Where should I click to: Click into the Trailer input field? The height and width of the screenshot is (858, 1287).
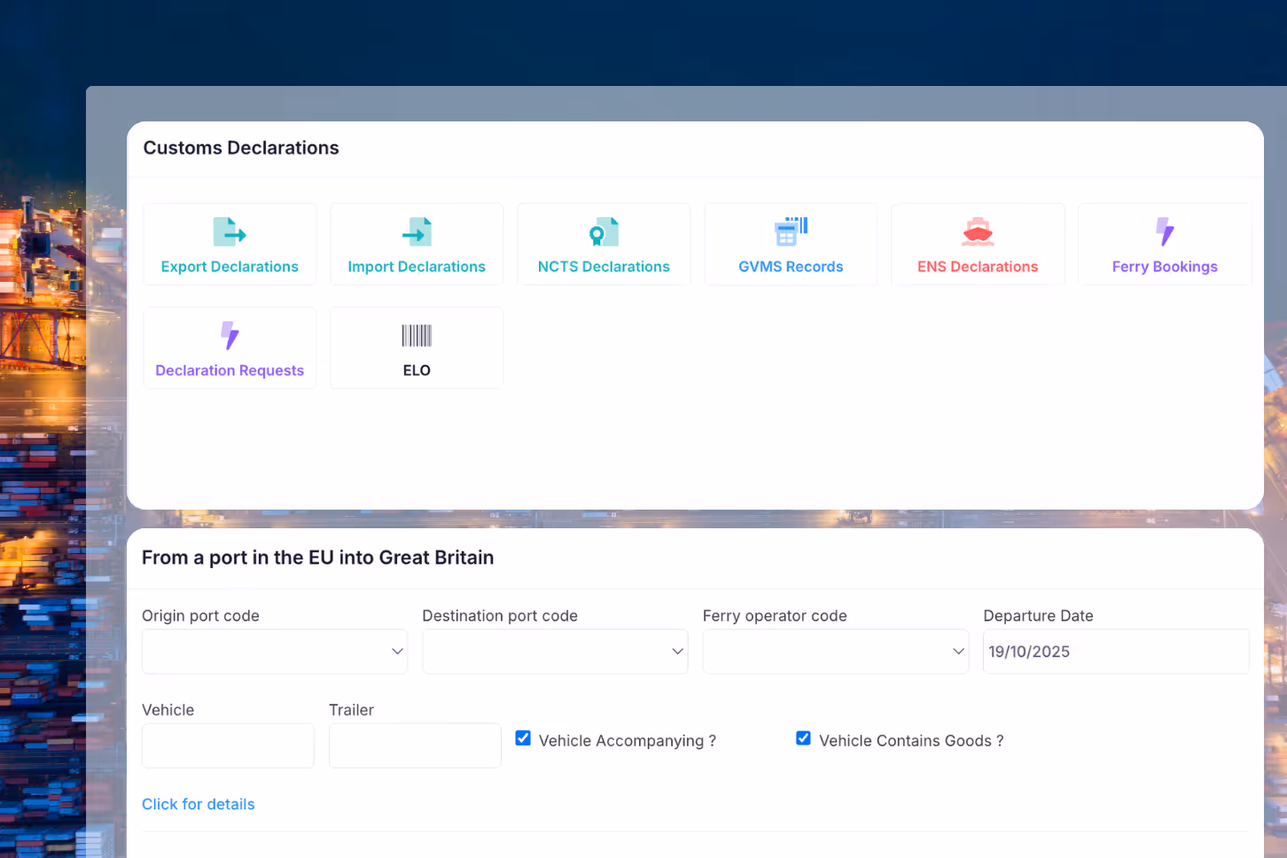click(415, 745)
